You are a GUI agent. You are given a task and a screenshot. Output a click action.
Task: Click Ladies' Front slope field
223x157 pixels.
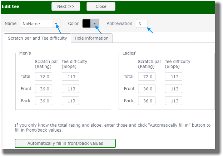174,89
